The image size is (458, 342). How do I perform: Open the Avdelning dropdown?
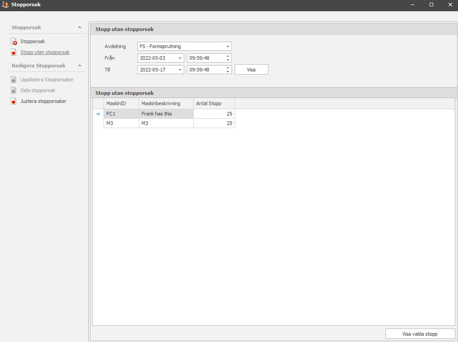tap(227, 46)
